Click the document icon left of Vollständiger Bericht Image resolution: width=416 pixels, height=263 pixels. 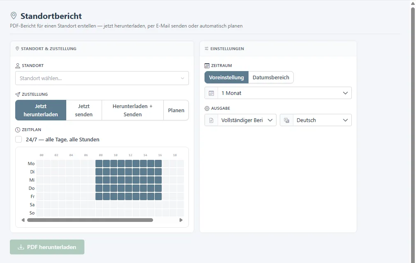point(211,120)
